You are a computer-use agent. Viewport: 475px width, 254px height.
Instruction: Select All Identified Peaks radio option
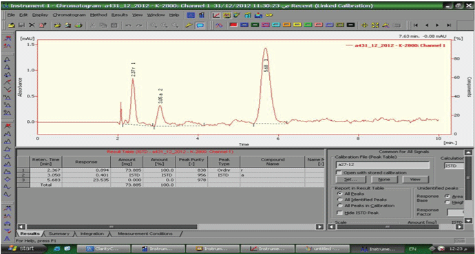click(339, 200)
